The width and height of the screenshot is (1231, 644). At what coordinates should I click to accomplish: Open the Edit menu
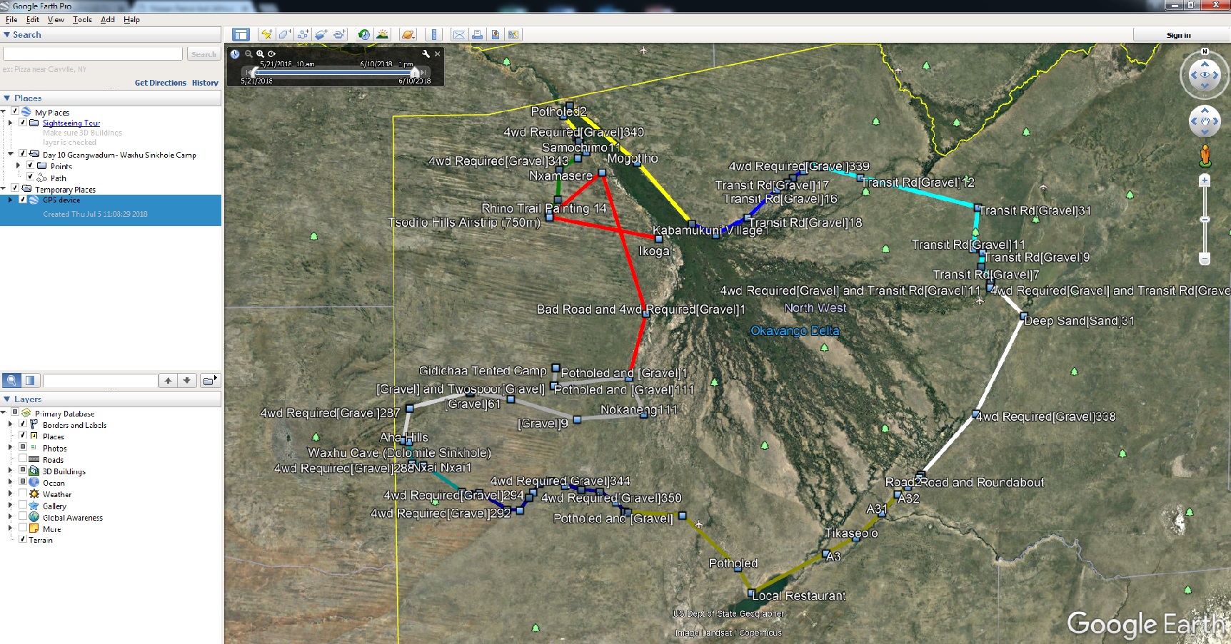(33, 19)
